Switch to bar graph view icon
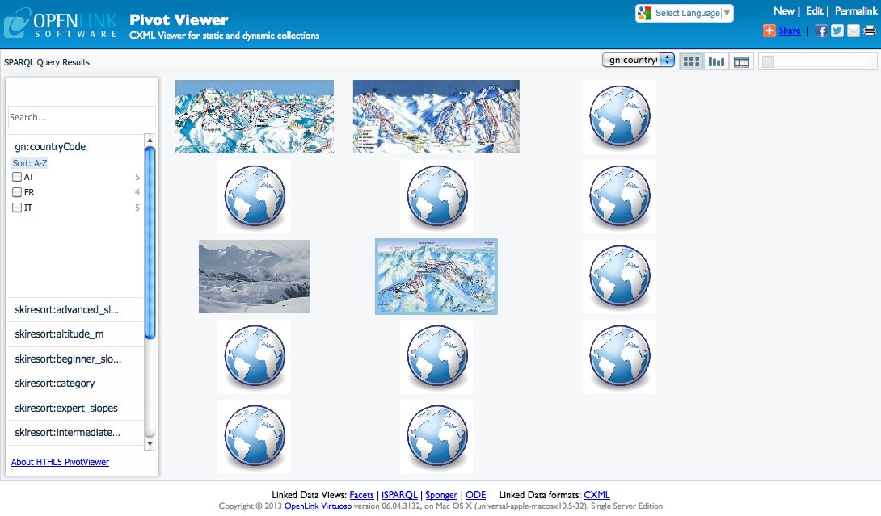 (716, 61)
